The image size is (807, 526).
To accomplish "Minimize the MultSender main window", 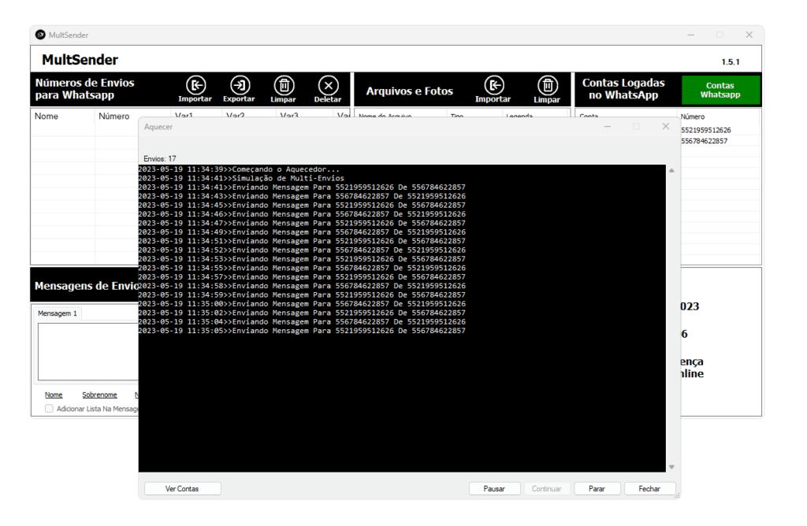I will (x=690, y=35).
